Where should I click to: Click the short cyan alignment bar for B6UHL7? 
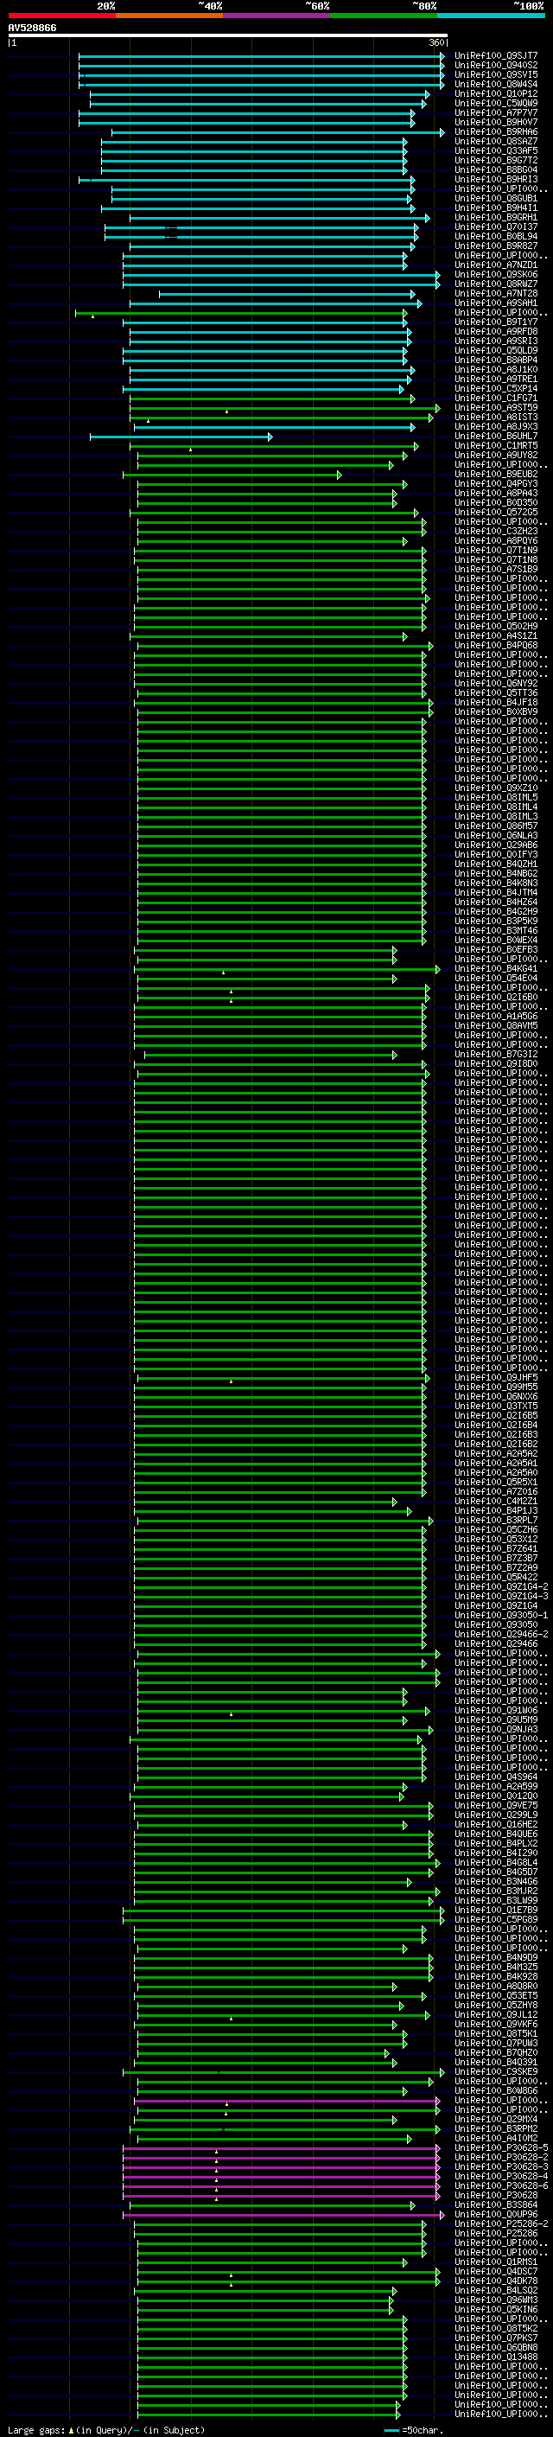[x=181, y=436]
